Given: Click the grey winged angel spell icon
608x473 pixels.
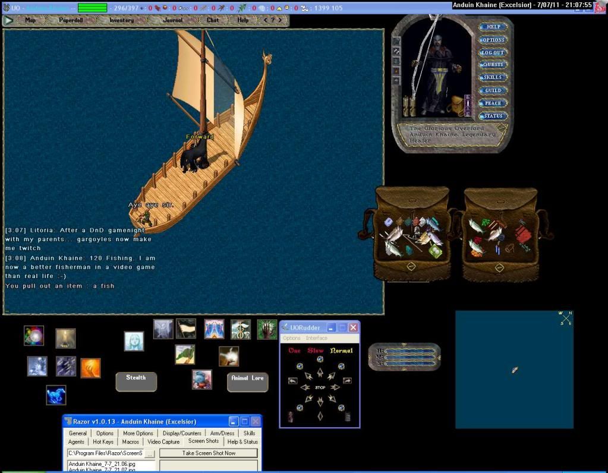Looking at the screenshot, I should tap(163, 329).
